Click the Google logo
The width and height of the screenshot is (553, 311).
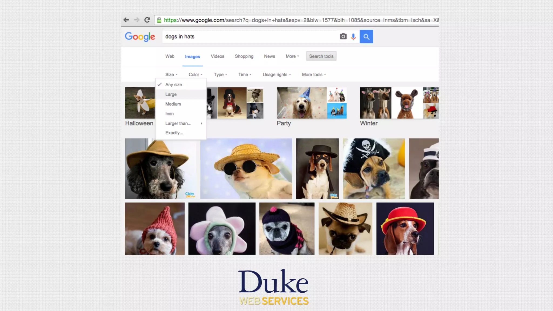pyautogui.click(x=140, y=37)
